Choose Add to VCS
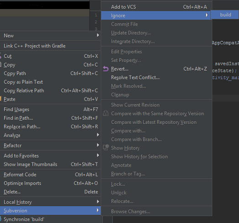Viewport: 239px width, 223px height. [x=156, y=7]
